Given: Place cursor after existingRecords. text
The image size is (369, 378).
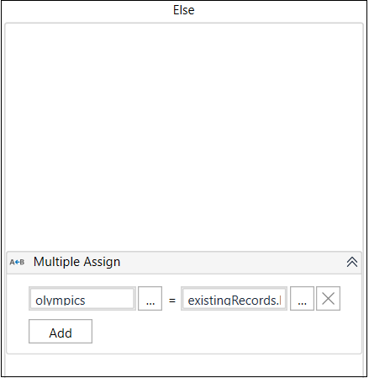Looking at the screenshot, I should pos(279,301).
